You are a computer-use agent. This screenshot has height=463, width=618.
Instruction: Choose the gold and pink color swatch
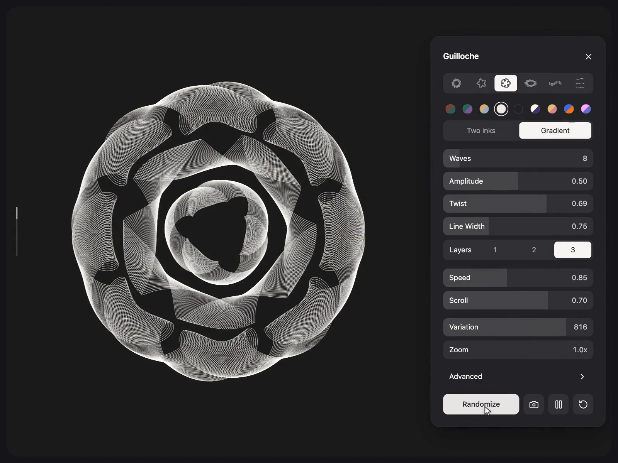click(x=552, y=109)
